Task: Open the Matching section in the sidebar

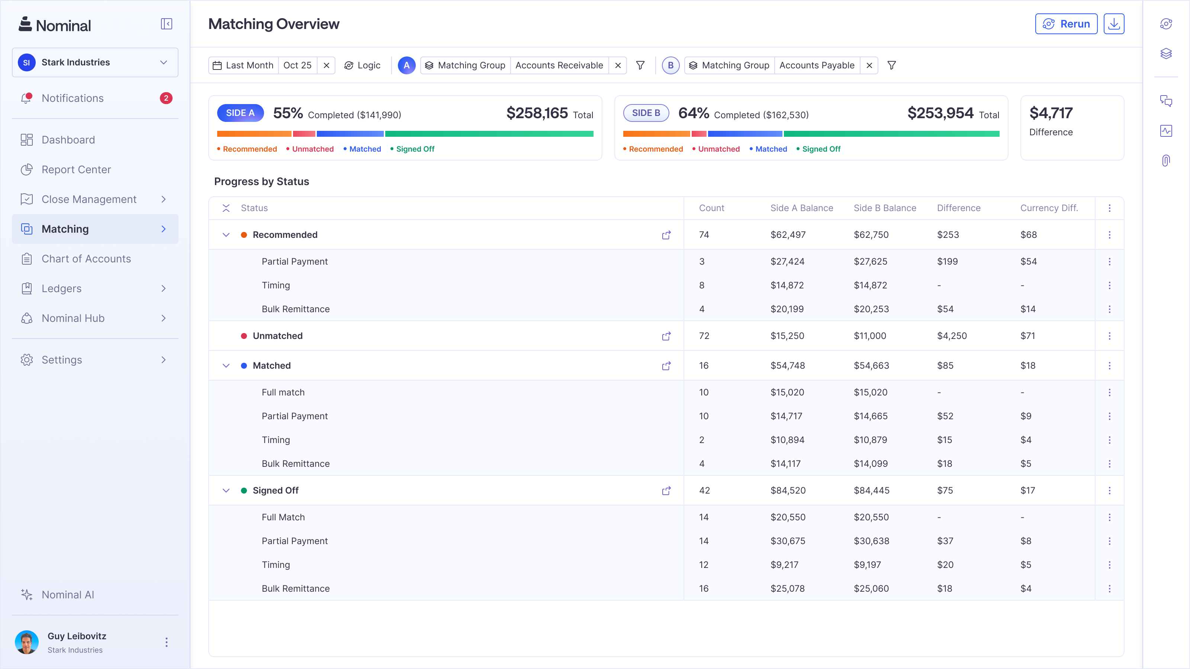Action: (x=65, y=229)
